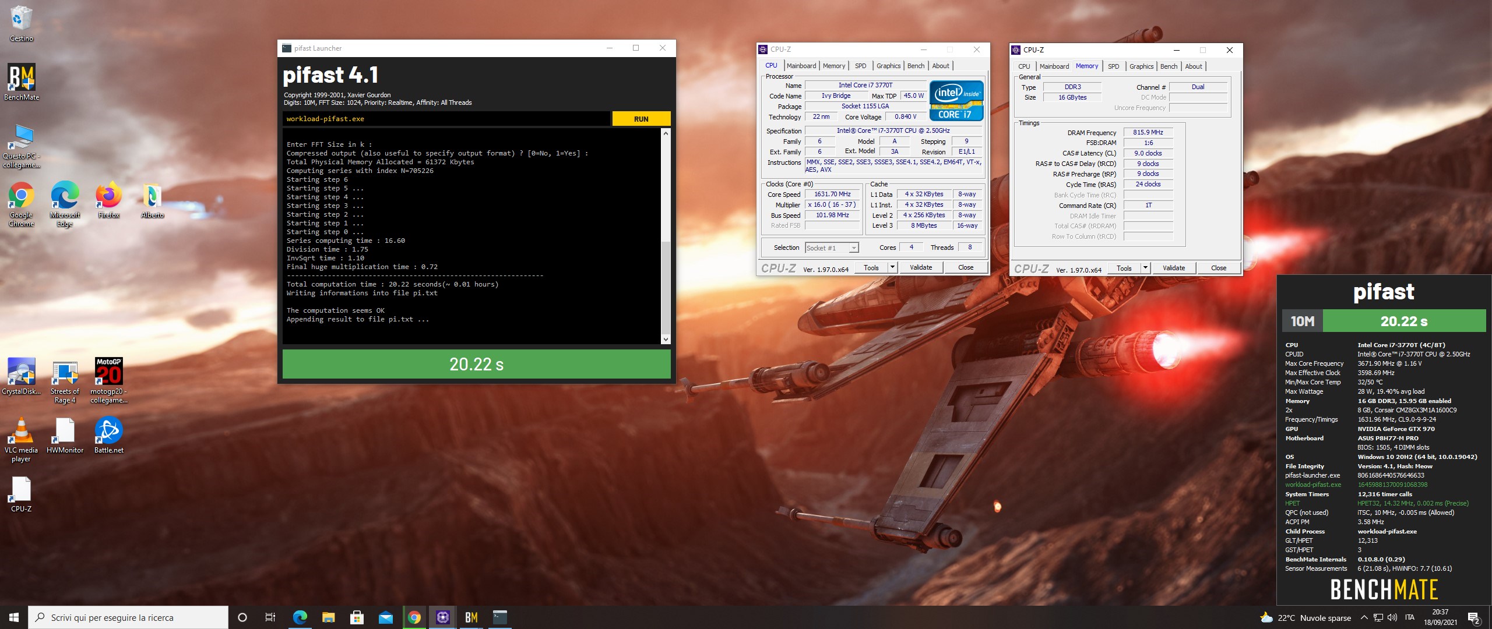Click the workload-pifast.exe path field

coord(446,119)
